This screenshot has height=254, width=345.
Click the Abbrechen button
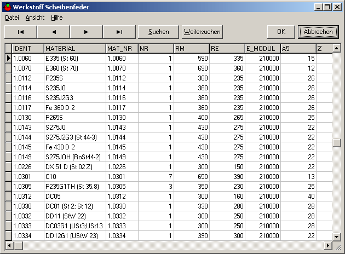click(318, 32)
